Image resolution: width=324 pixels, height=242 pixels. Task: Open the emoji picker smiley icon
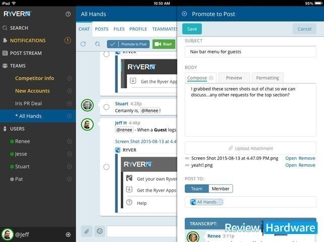pos(100,231)
